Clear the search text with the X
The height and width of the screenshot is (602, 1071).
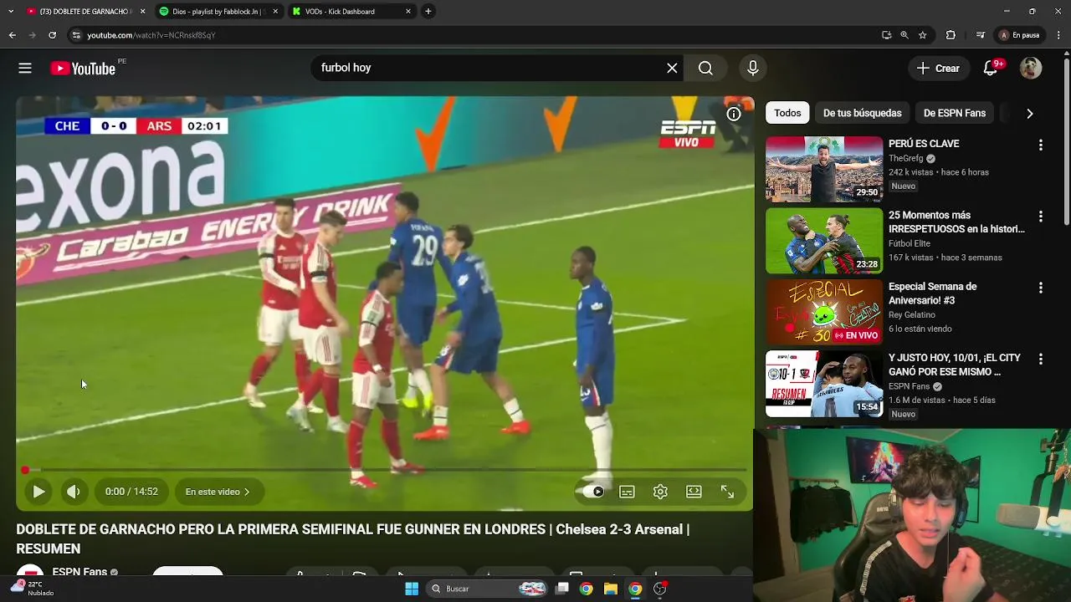[x=672, y=69]
